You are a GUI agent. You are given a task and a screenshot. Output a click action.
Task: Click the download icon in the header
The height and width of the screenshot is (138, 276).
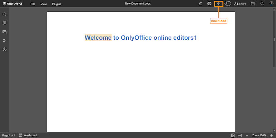tap(218, 4)
